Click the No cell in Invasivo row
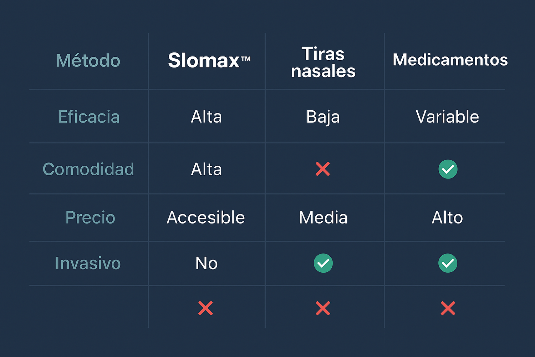Image resolution: width=535 pixels, height=357 pixels. point(207,263)
